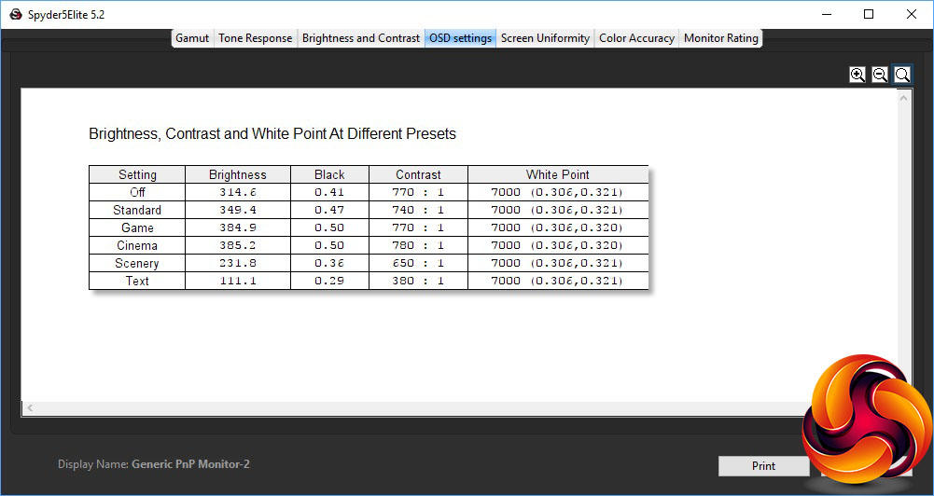Click the zoom out magnifier icon

(x=880, y=75)
